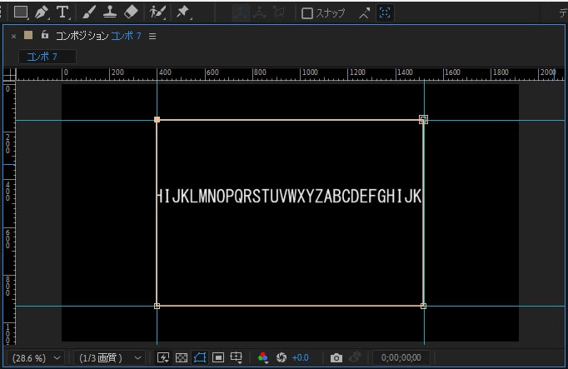Toggle mask and shape path visibility
The height and width of the screenshot is (369, 568).
pos(200,358)
